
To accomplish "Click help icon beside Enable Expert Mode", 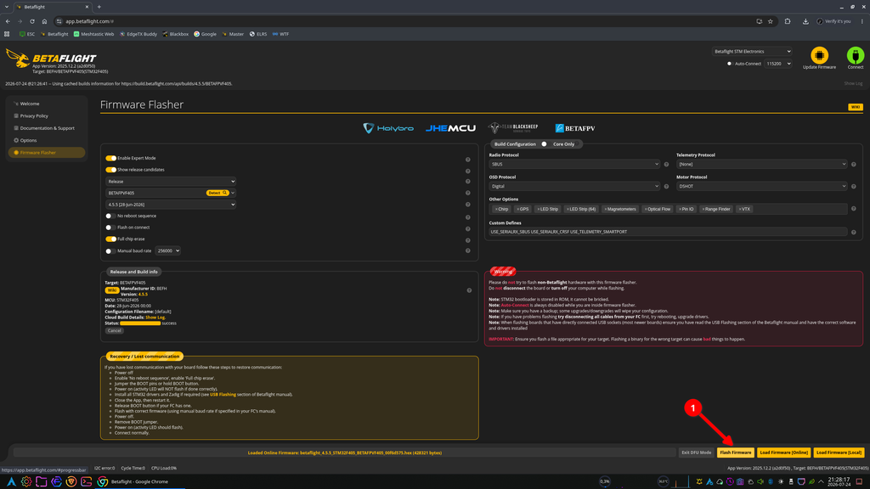I will coord(468,160).
